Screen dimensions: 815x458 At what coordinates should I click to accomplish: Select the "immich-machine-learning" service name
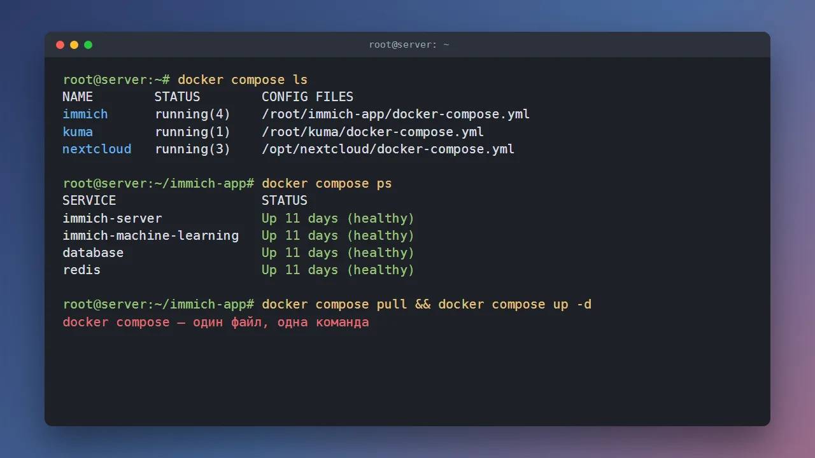pos(151,235)
